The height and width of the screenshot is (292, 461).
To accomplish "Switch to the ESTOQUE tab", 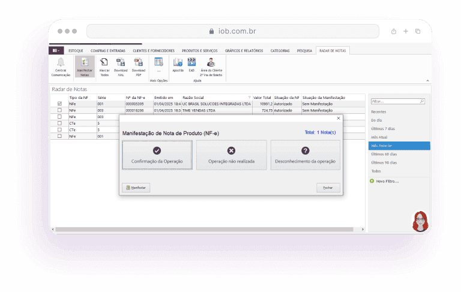I will click(76, 51).
